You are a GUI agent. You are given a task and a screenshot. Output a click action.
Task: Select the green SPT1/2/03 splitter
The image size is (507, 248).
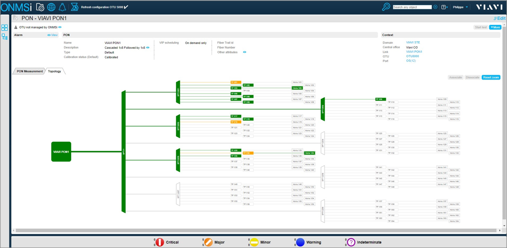click(178, 126)
